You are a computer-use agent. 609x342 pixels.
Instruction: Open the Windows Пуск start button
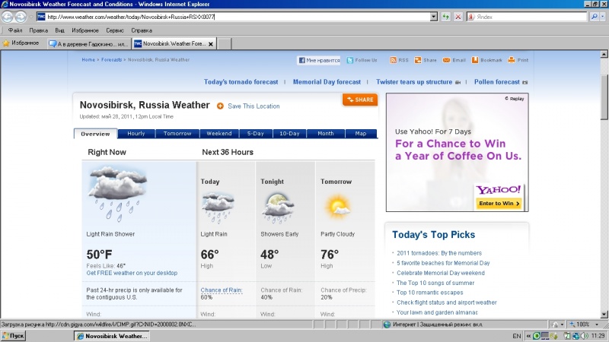[14, 335]
